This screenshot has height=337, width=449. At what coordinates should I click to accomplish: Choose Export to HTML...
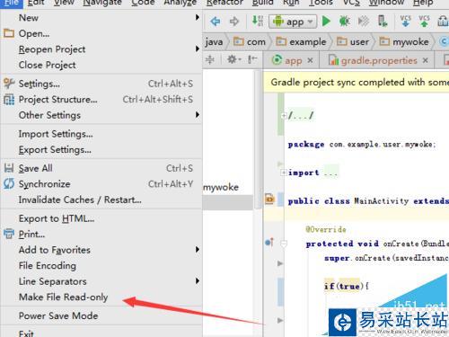101,218
